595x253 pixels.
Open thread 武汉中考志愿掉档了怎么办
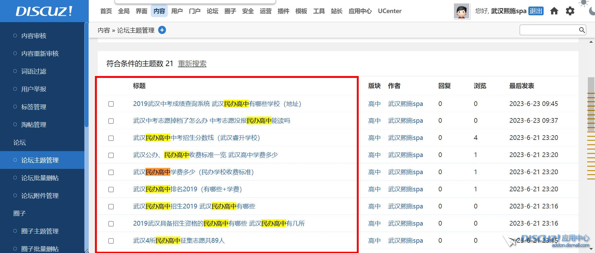211,121
